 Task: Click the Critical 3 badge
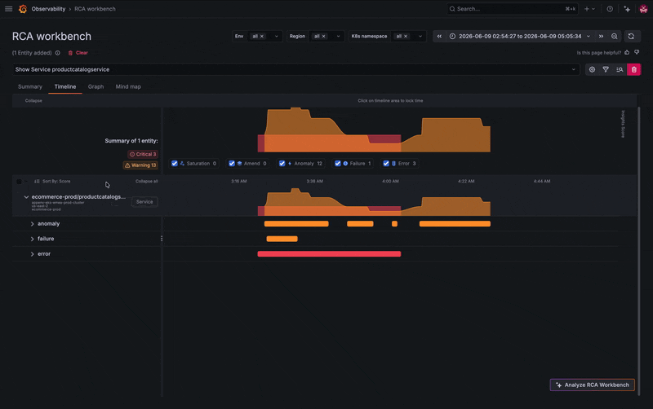(142, 154)
